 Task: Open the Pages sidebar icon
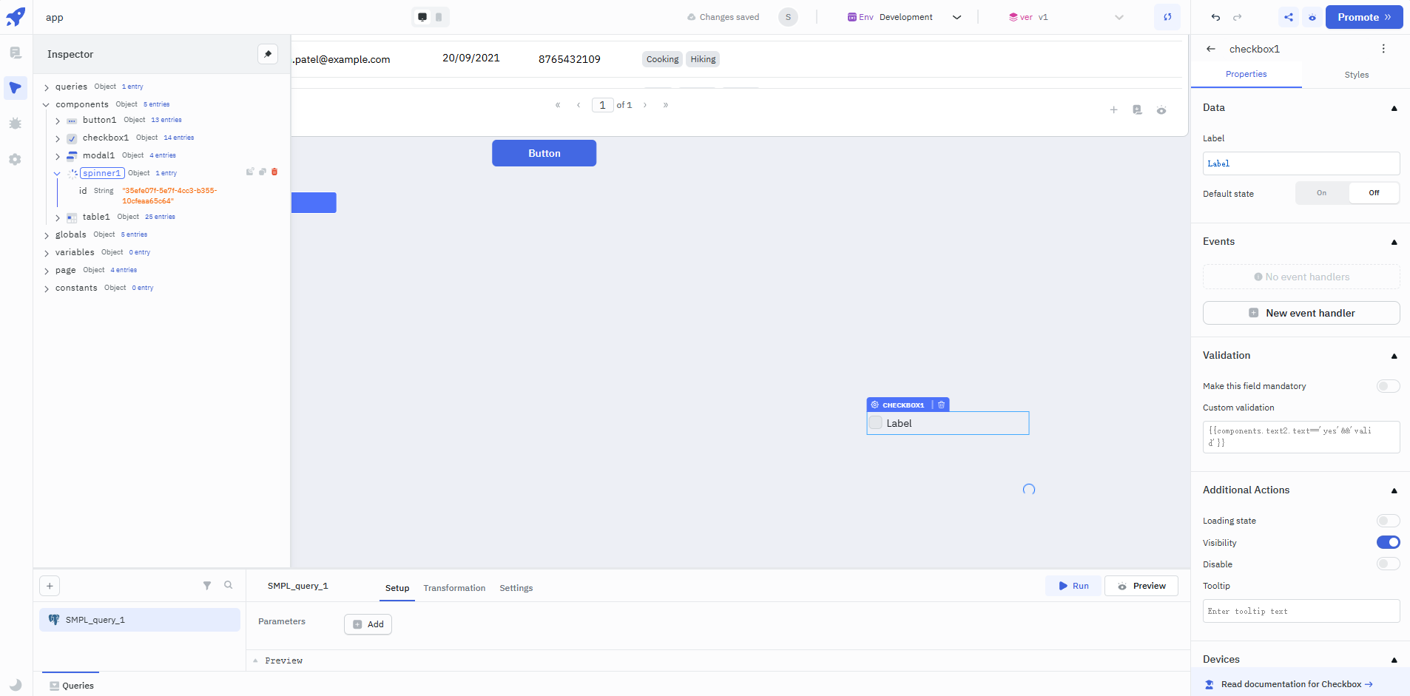16,53
